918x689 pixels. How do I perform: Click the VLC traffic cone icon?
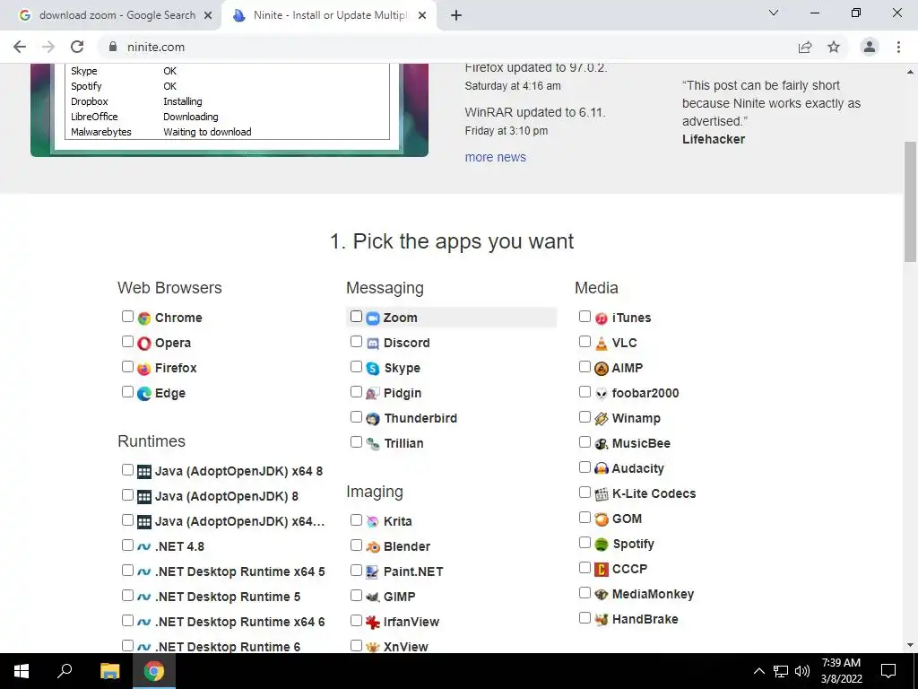[602, 344]
